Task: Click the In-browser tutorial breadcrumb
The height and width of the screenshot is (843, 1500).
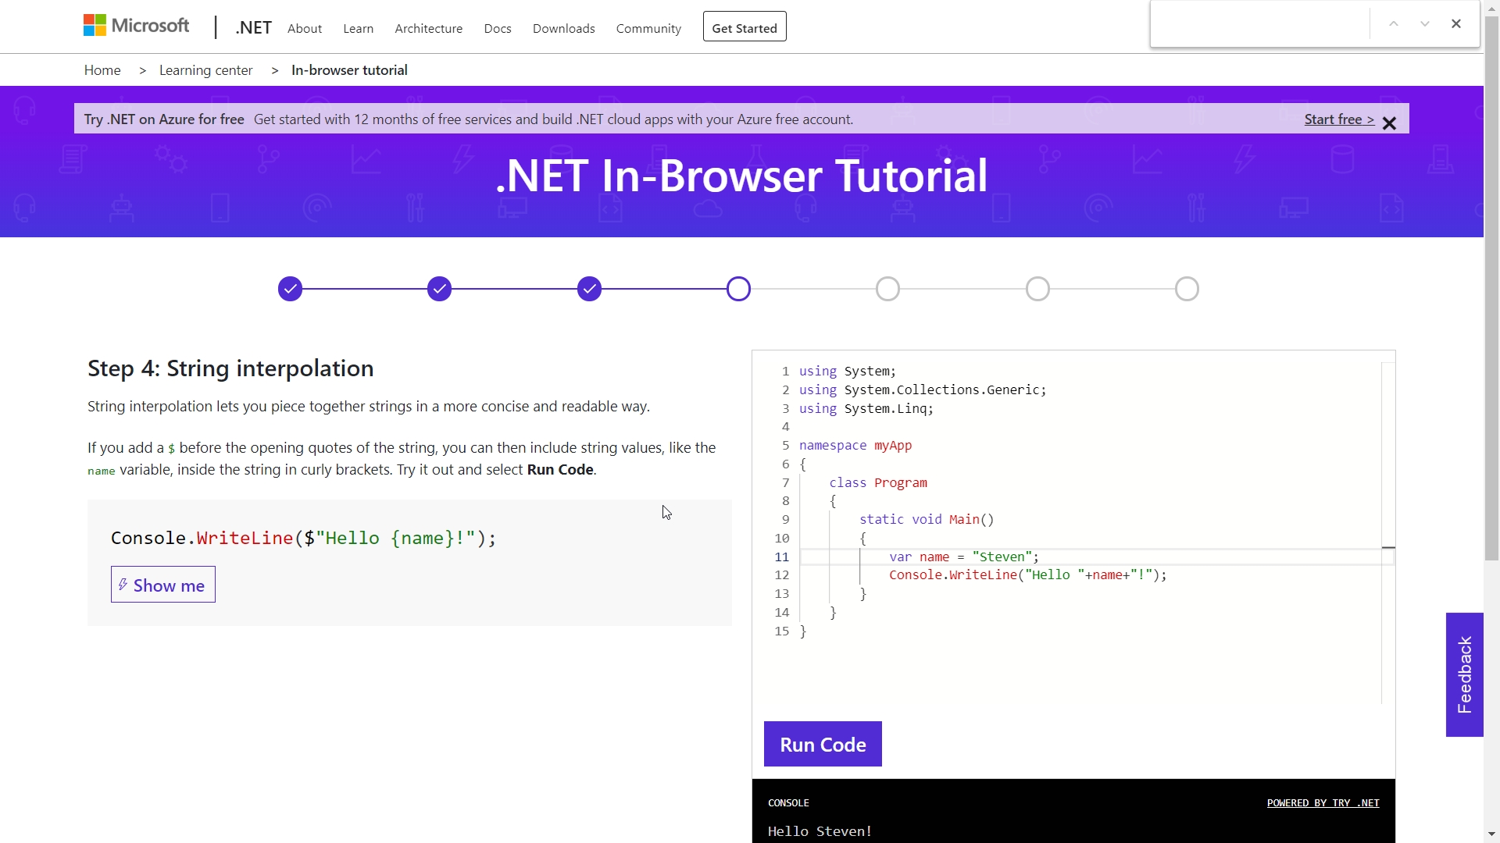Action: coord(349,70)
